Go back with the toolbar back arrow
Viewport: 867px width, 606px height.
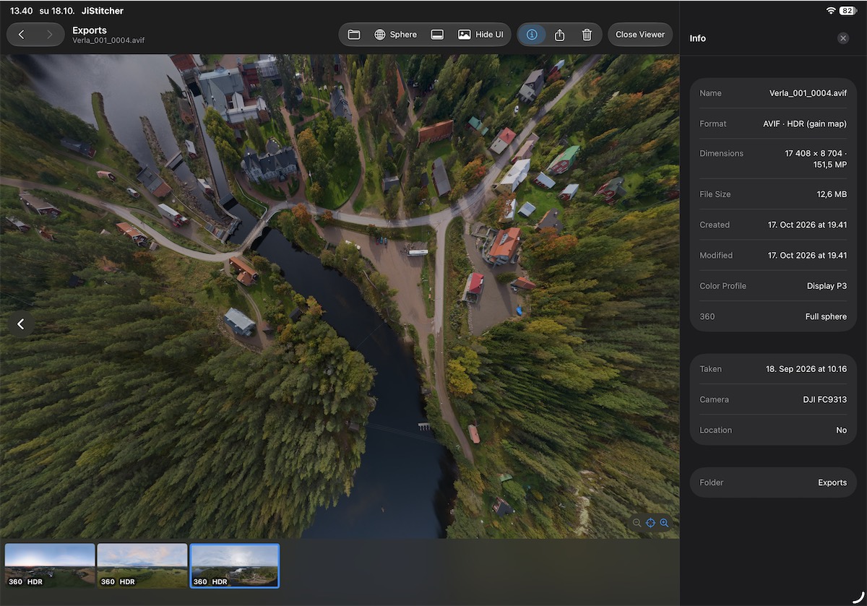tap(22, 35)
